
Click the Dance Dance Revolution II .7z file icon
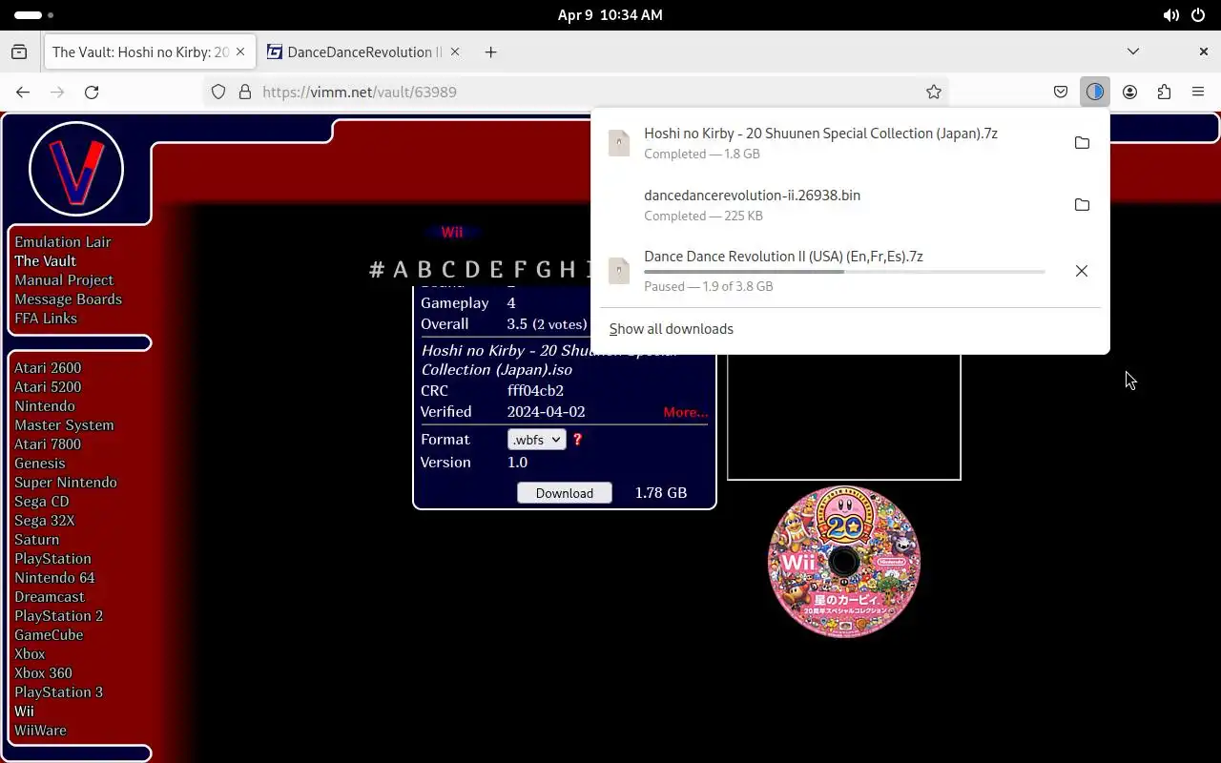coord(619,271)
